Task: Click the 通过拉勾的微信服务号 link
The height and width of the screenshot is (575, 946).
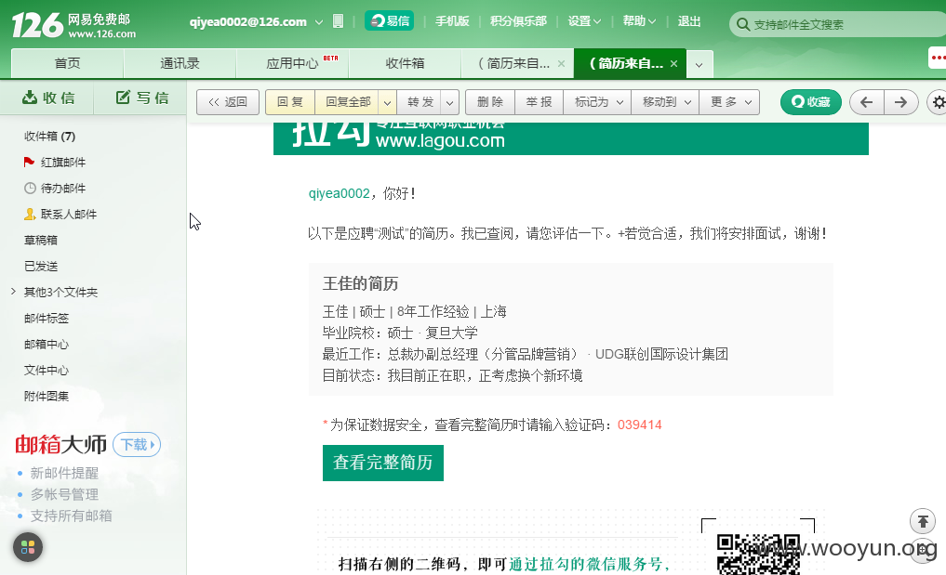Action: pos(589,564)
